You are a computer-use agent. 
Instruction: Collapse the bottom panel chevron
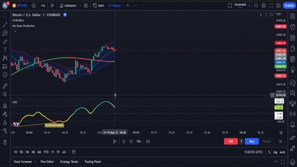[x=276, y=162]
